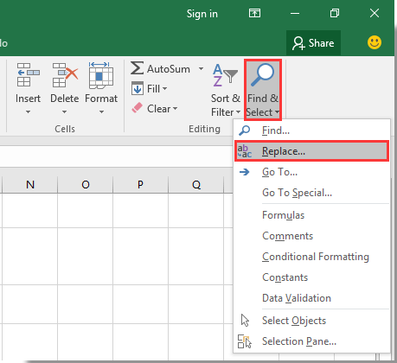
Task: Click the Insert cells icon
Action: click(x=28, y=75)
